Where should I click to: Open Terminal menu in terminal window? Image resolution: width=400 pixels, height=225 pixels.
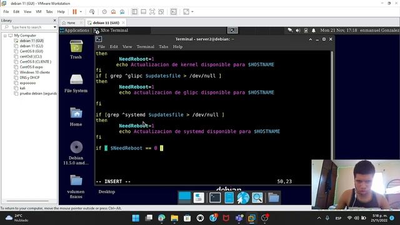(x=146, y=47)
